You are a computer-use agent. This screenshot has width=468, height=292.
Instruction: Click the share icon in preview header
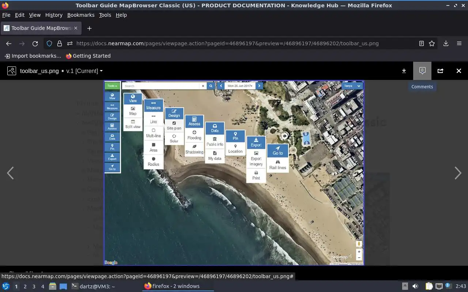pos(440,71)
